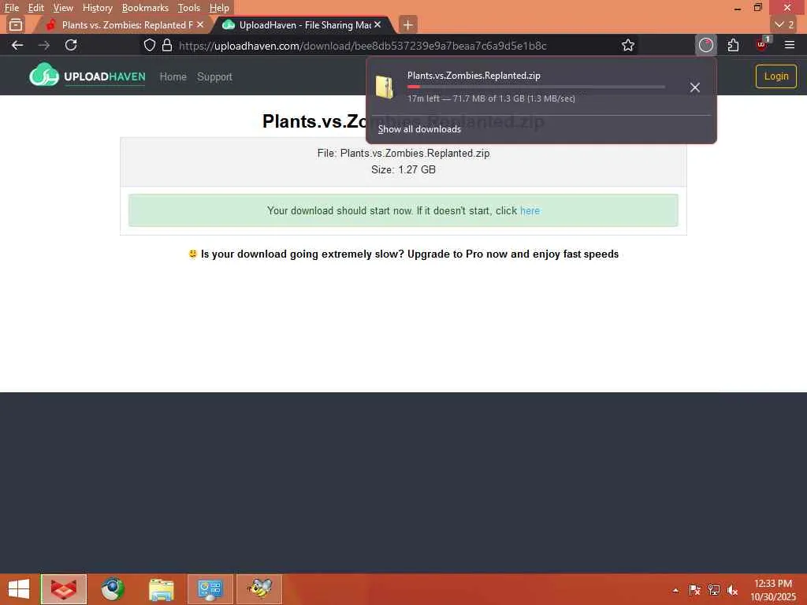Open the History menu
Viewport: 807px width, 605px height.
tap(97, 8)
